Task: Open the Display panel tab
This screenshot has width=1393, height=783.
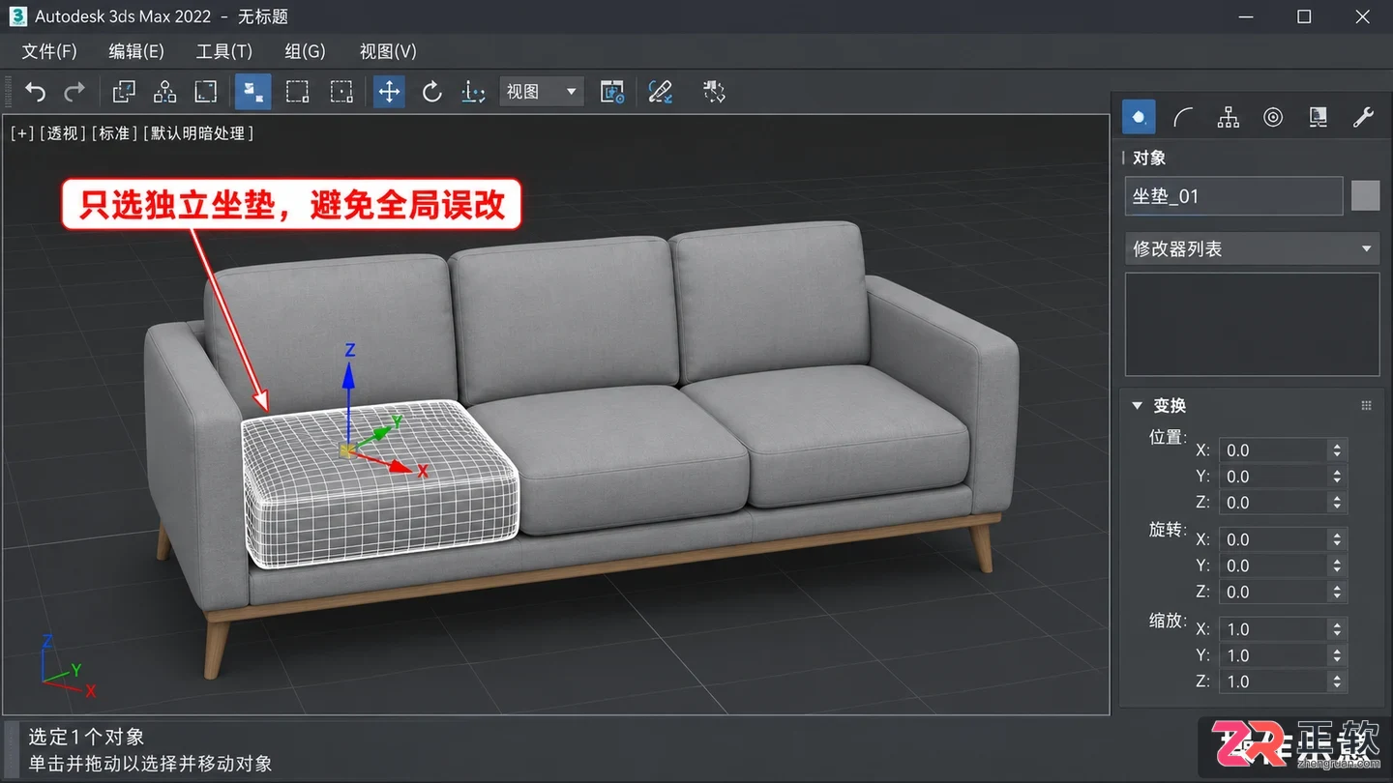Action: pos(1318,117)
